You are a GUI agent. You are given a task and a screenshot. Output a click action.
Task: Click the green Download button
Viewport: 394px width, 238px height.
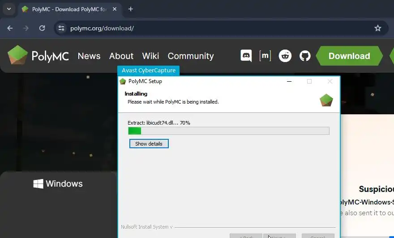click(x=349, y=56)
